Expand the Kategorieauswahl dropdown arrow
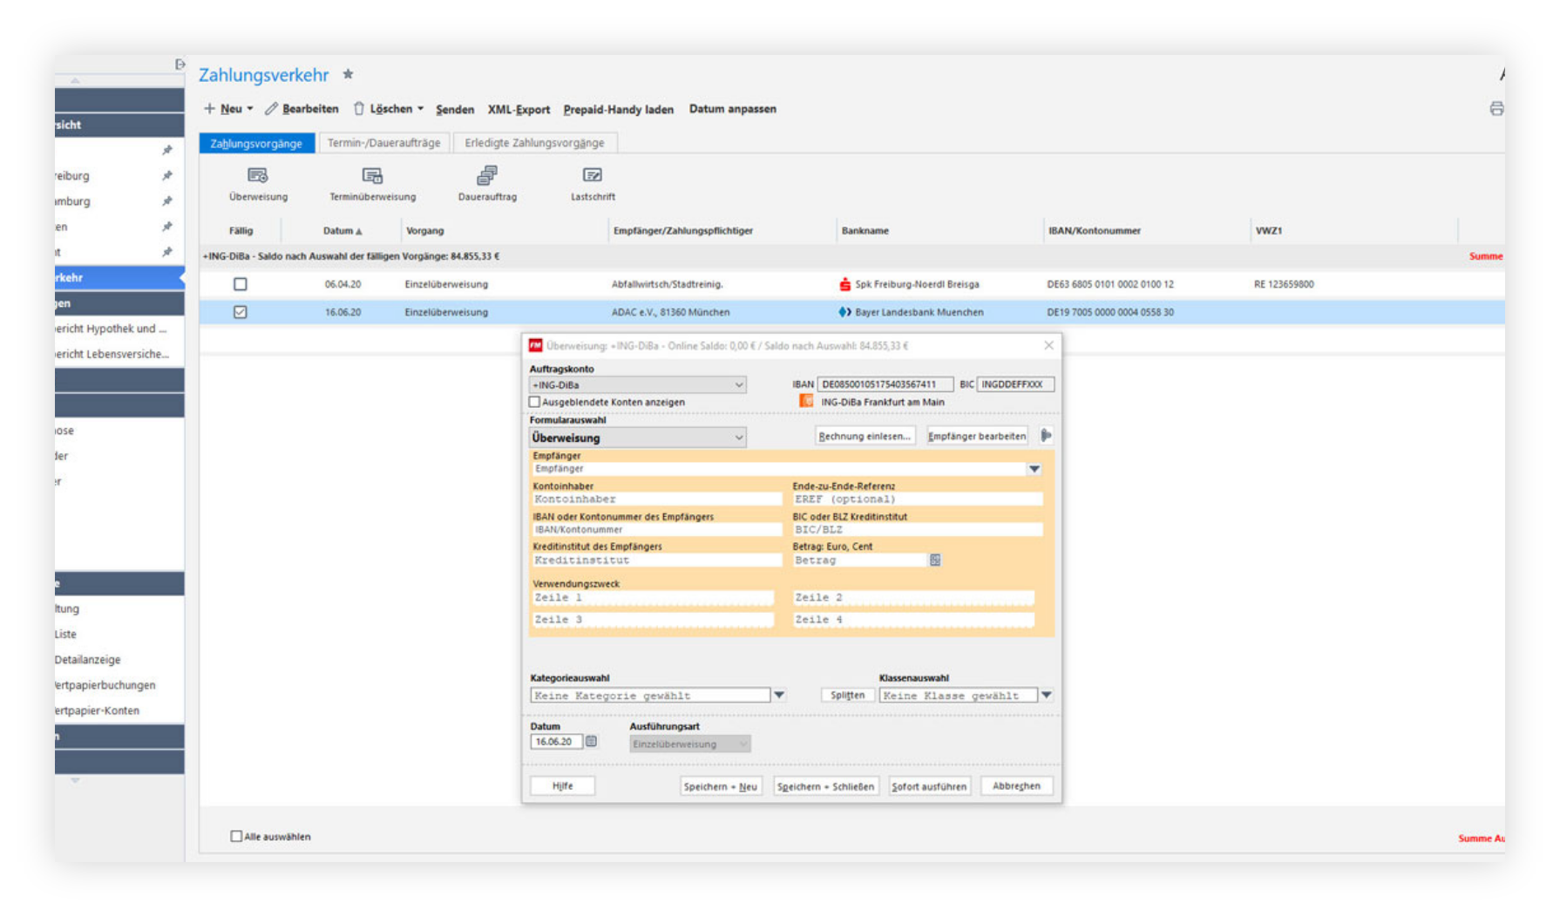The width and height of the screenshot is (1560, 917). tap(779, 696)
